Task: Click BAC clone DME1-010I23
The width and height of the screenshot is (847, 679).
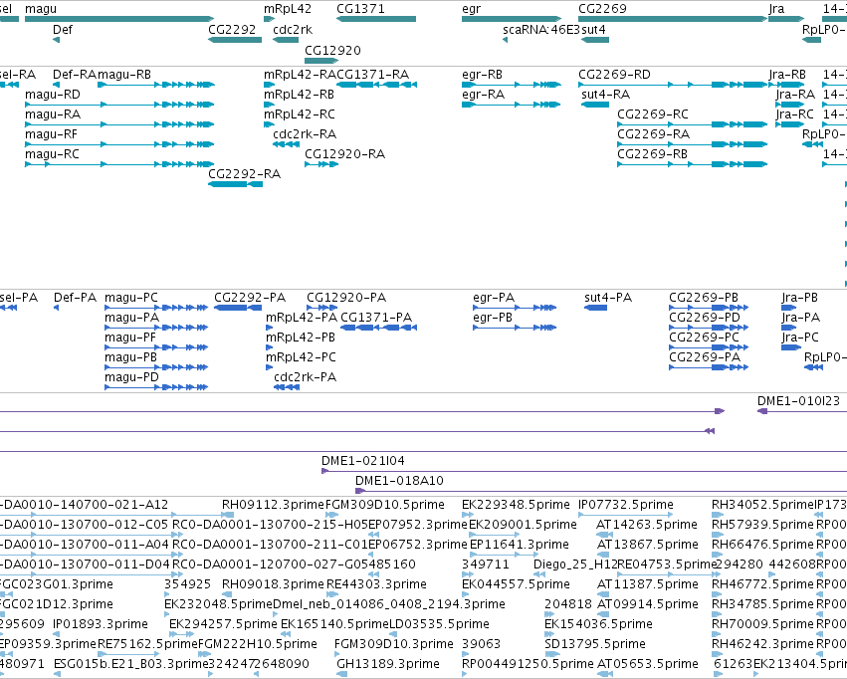Action: click(798, 401)
